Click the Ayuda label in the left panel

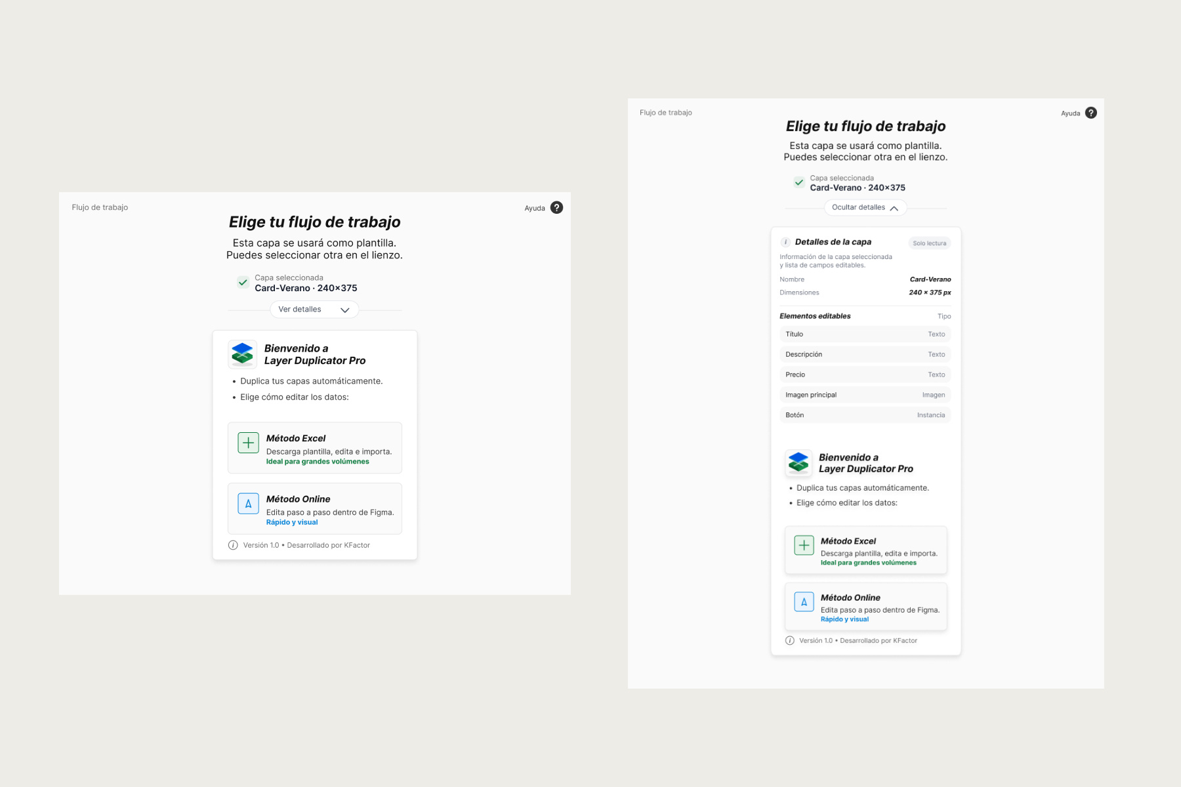click(535, 209)
